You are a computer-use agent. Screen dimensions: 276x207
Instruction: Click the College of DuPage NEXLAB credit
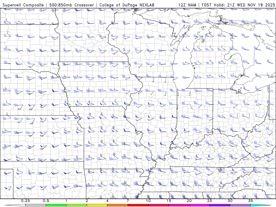[x=127, y=5]
